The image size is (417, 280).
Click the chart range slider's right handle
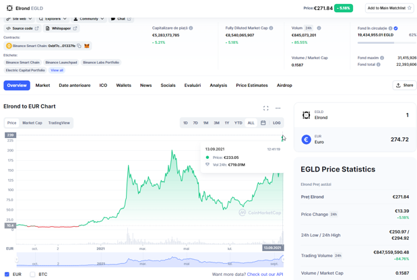click(283, 260)
